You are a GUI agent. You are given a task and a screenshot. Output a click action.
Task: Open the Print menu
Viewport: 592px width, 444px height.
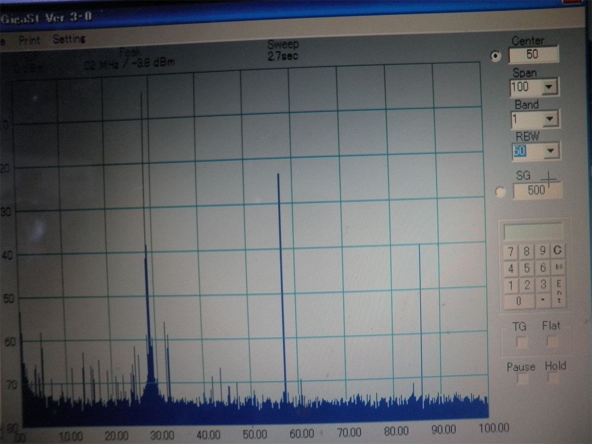click(x=30, y=40)
